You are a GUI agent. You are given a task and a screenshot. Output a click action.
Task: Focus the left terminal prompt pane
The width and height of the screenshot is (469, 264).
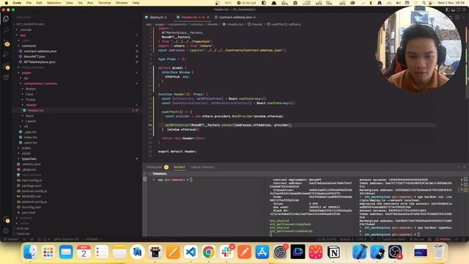[207, 207]
